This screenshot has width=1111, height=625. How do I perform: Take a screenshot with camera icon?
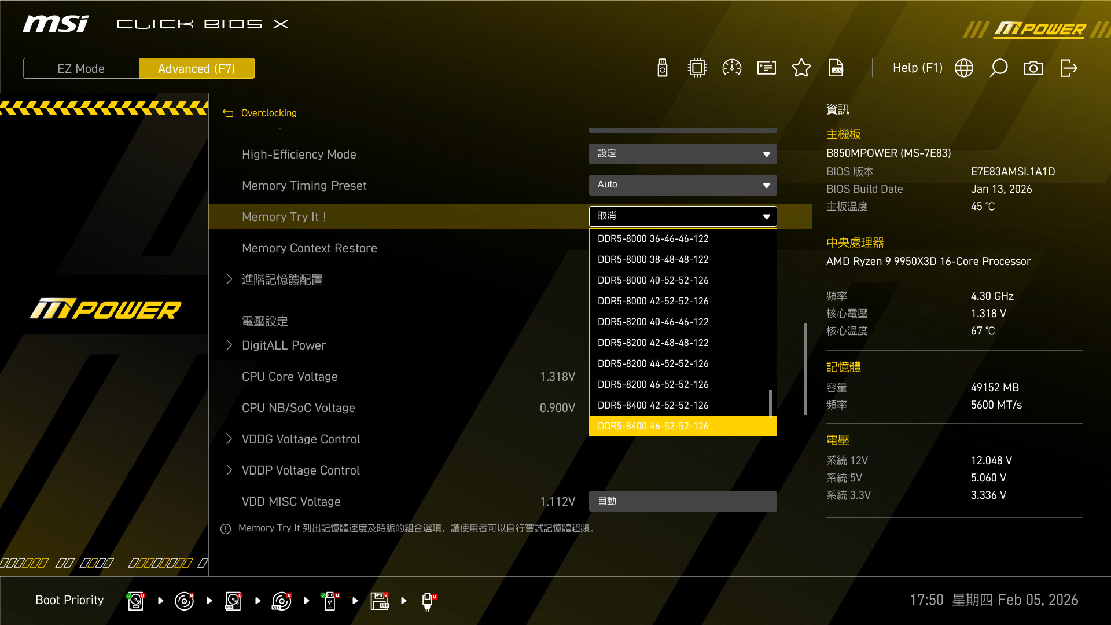click(1033, 68)
